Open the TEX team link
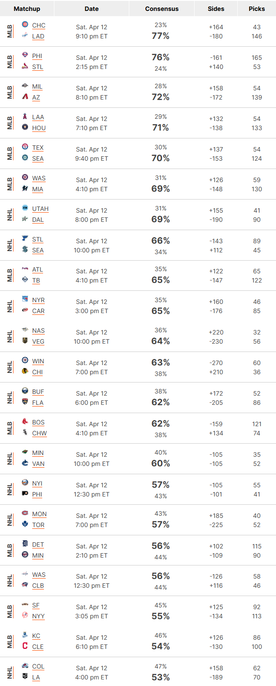Viewport: 276px width, 686px height. click(38, 148)
